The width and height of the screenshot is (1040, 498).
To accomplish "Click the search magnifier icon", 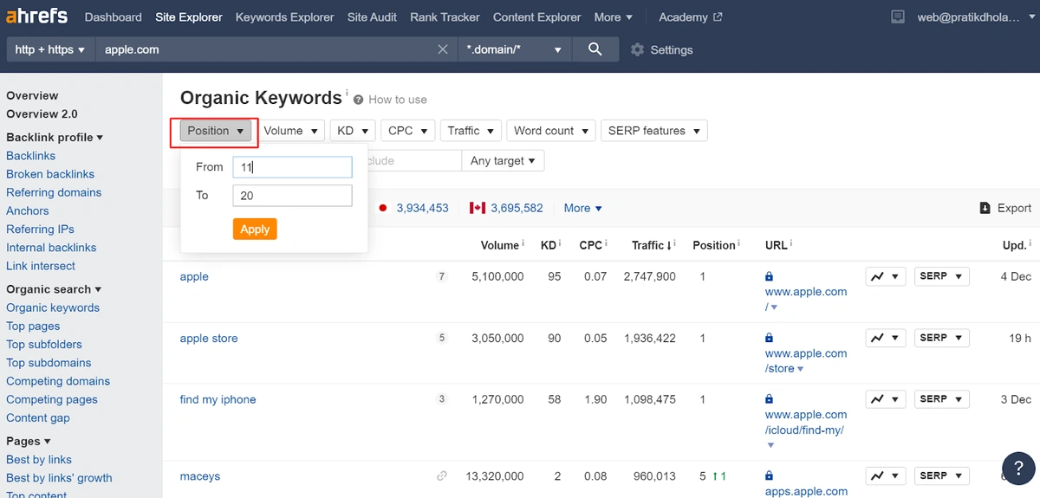I will (x=595, y=49).
